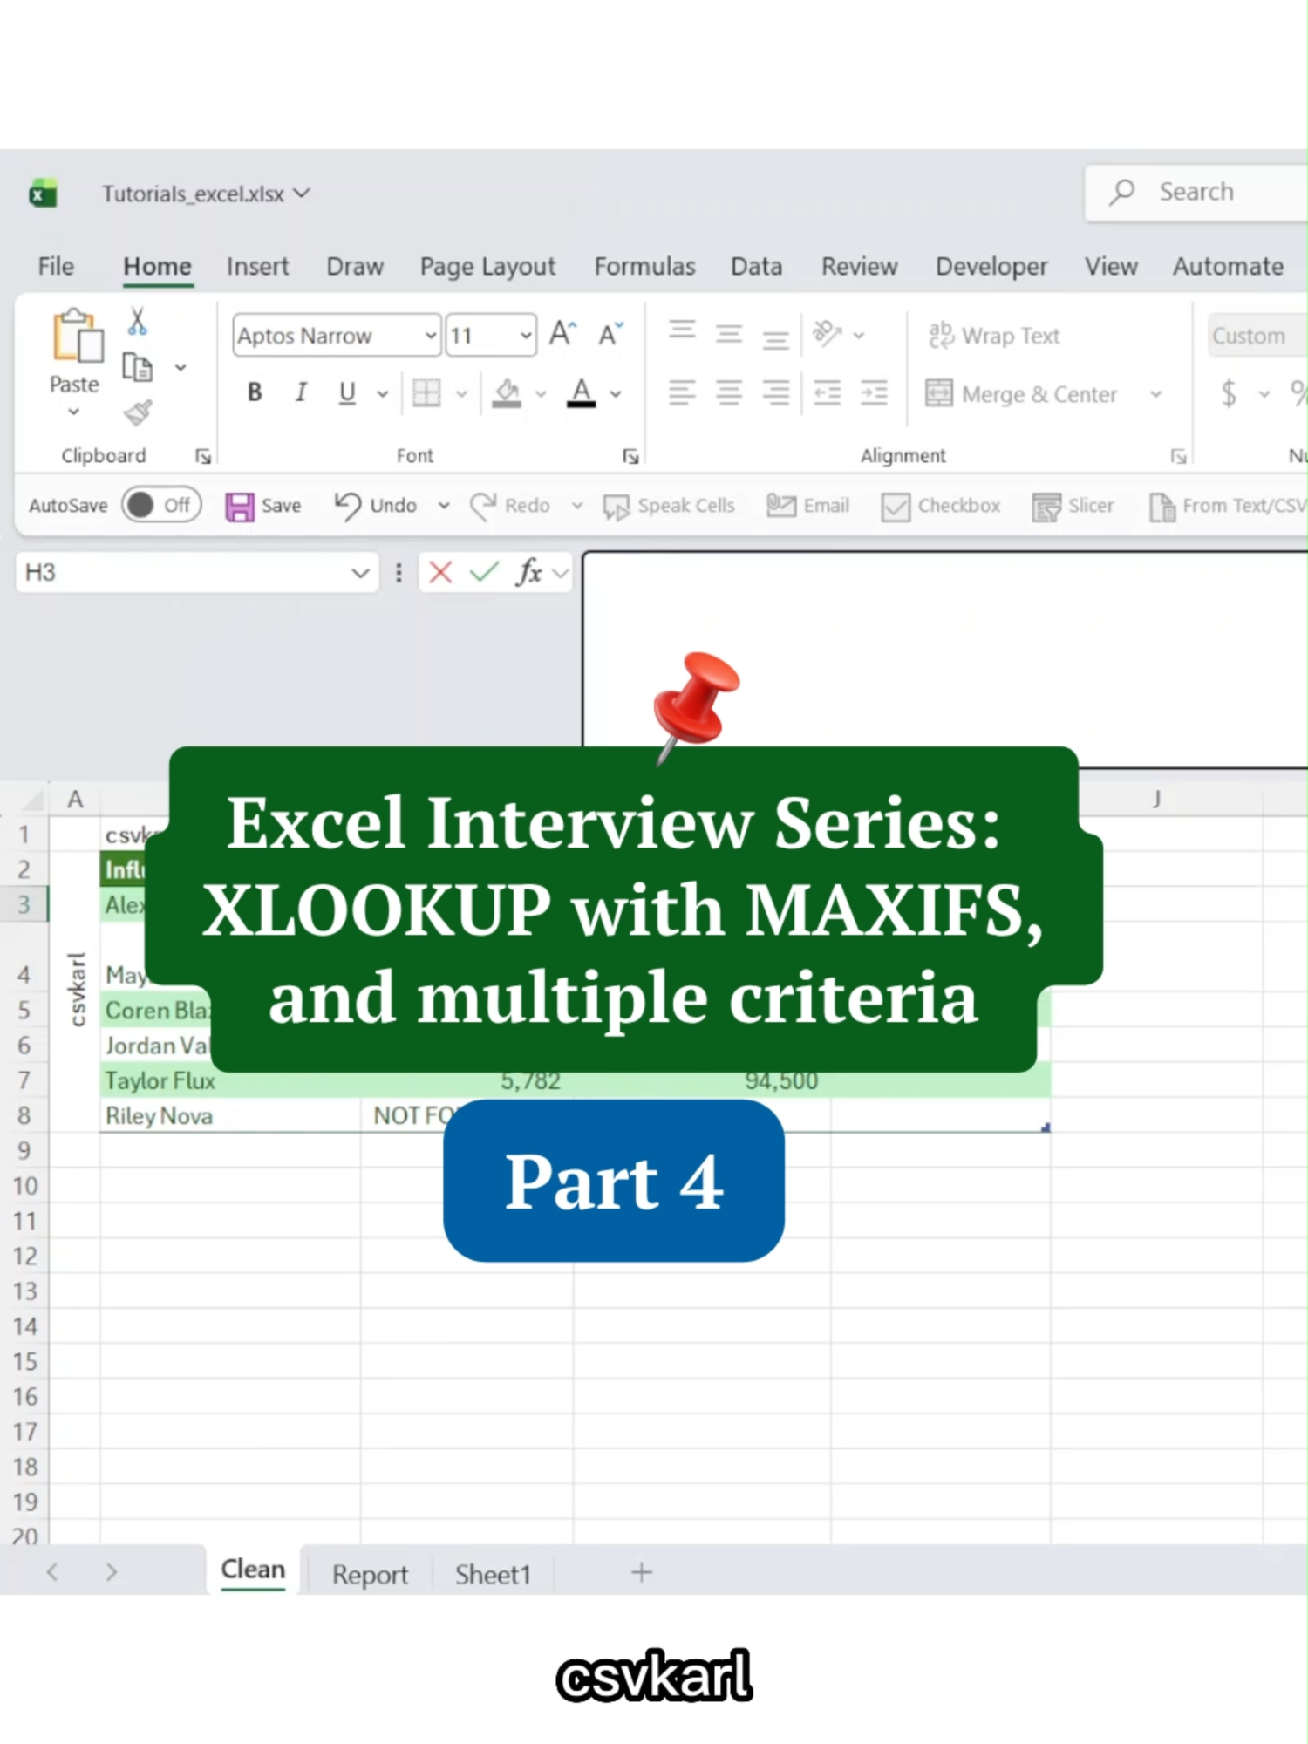The image size is (1308, 1744).
Task: Select the Riley Nova cell
Action: (230, 1115)
